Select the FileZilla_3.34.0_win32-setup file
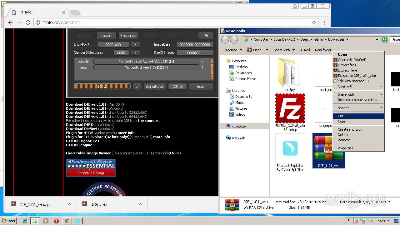The width and height of the screenshot is (400, 225). pos(290,113)
